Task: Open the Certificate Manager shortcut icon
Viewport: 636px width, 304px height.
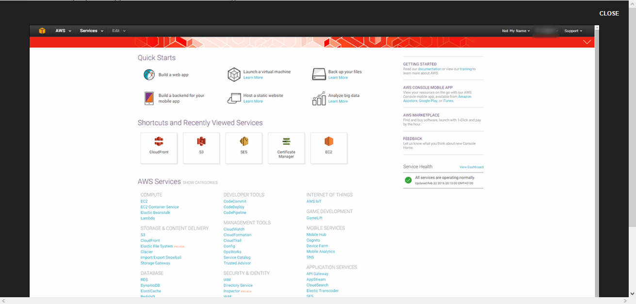Action: coord(286,141)
